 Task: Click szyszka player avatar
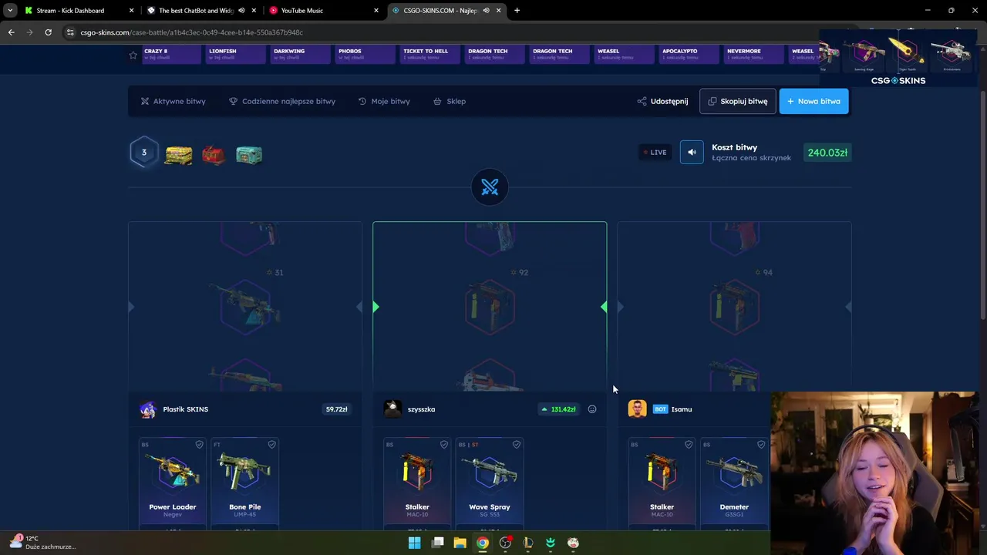(392, 409)
